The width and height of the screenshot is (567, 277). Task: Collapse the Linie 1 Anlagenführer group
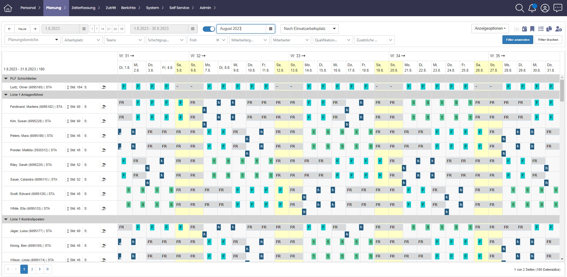click(6, 95)
